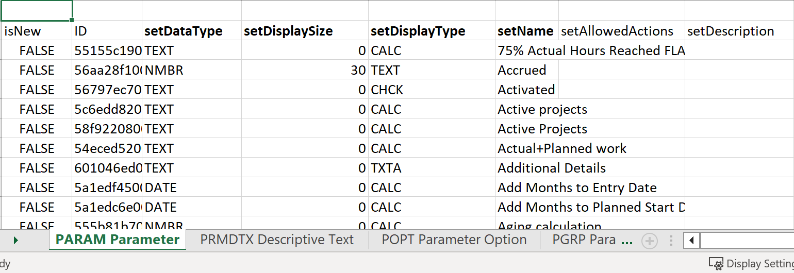Select the PARAM Parameter sheet tab

coord(118,240)
